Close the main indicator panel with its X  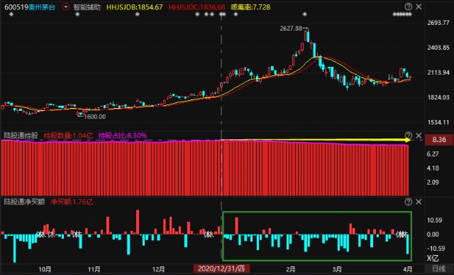(419, 6)
